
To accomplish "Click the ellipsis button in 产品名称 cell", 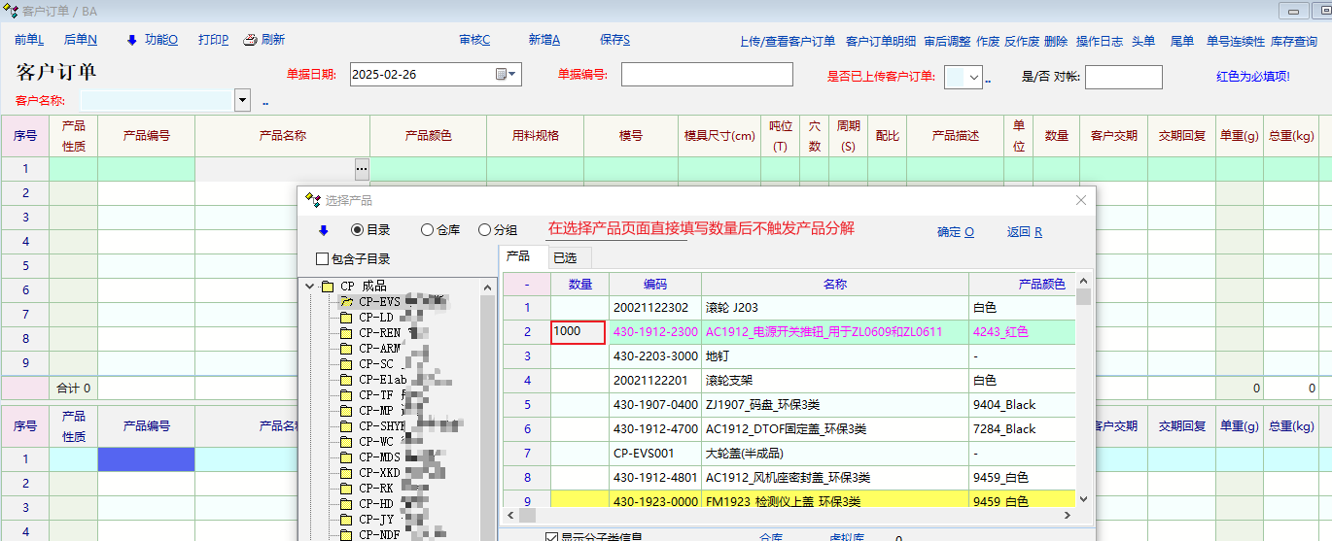I will 362,169.
